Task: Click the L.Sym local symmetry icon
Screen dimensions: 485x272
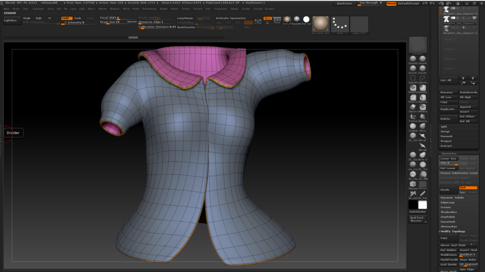Action: [258, 21]
